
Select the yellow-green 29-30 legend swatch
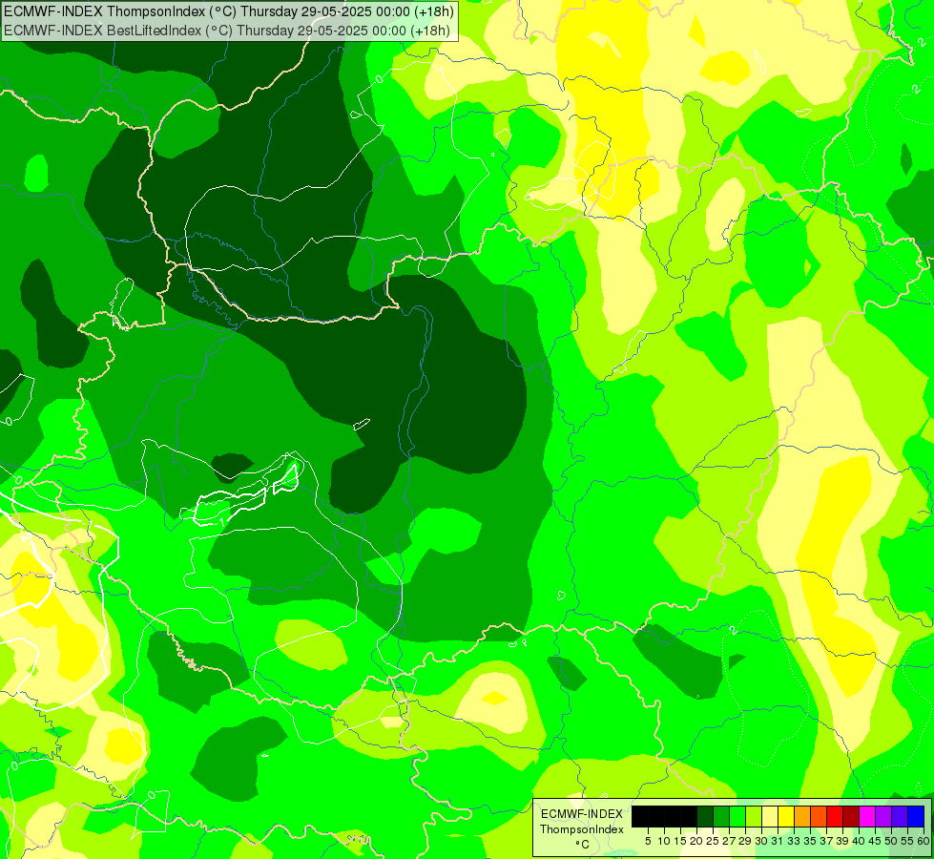754,816
